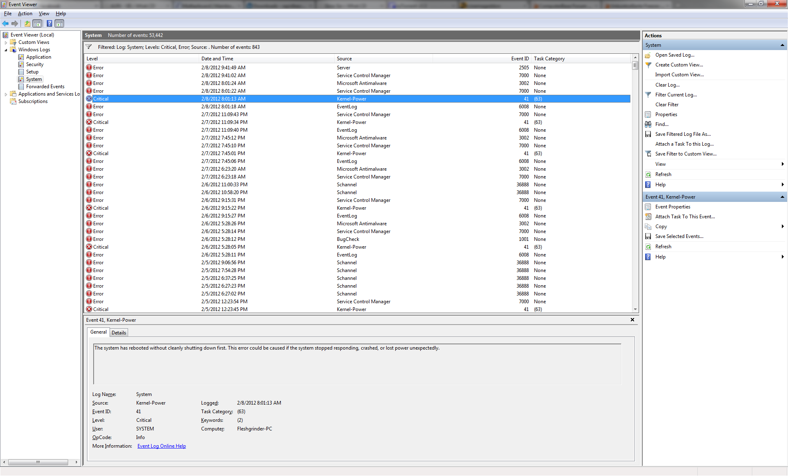
Task: Click Clear Log action
Action: coord(667,85)
